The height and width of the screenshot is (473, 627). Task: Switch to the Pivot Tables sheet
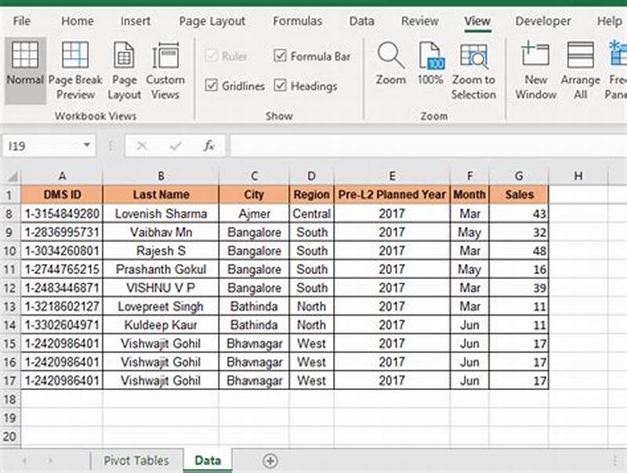(x=136, y=461)
